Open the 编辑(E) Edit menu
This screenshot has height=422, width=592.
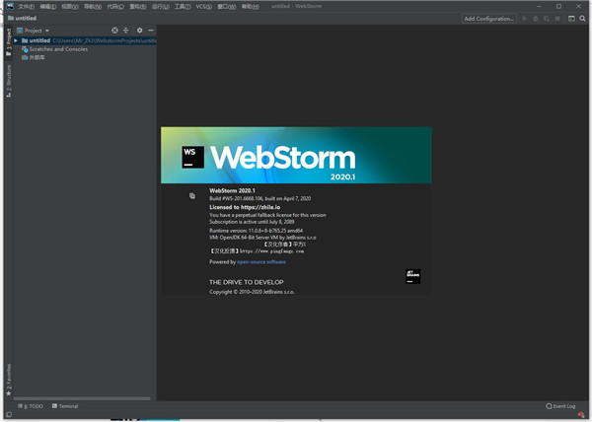pyautogui.click(x=48, y=7)
